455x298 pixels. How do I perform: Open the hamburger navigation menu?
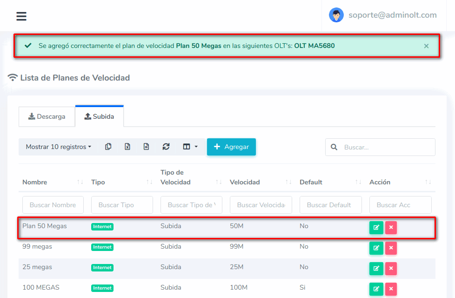(21, 16)
